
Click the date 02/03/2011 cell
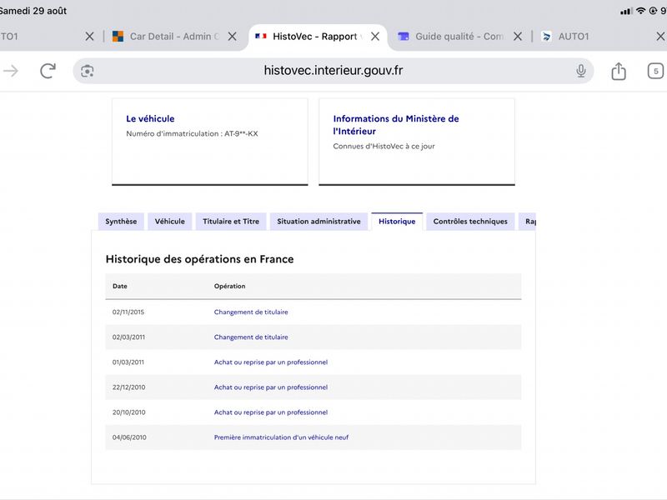(128, 337)
